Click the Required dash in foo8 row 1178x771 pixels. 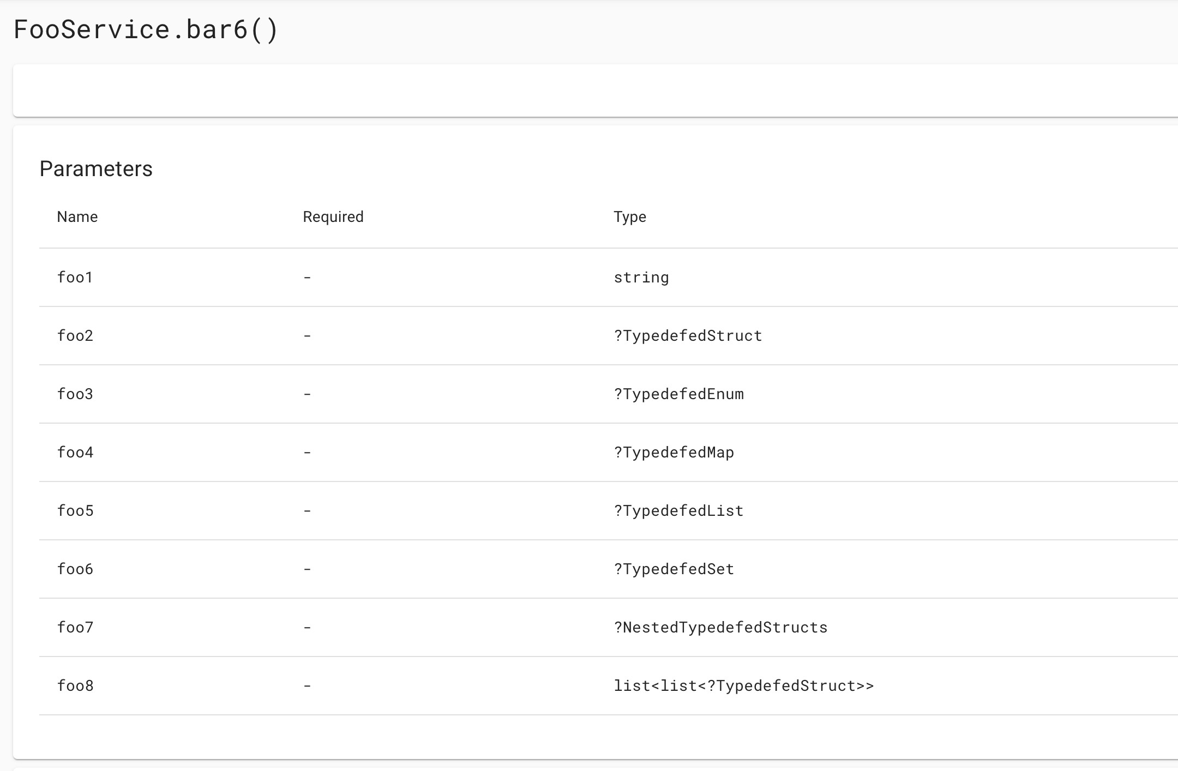pos(307,686)
